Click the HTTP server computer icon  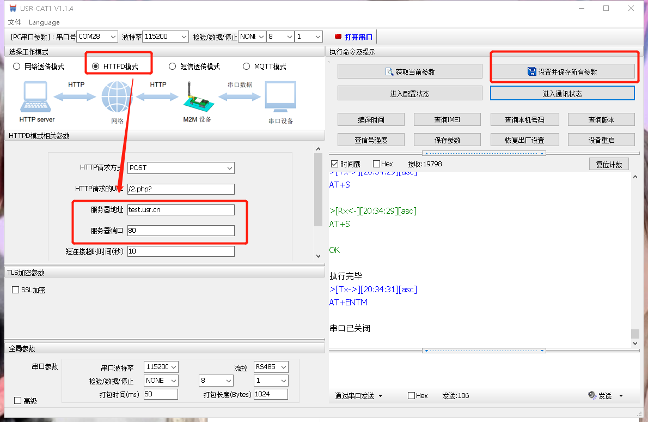click(x=36, y=97)
